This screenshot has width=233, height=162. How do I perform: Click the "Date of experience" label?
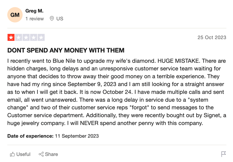click(30, 136)
